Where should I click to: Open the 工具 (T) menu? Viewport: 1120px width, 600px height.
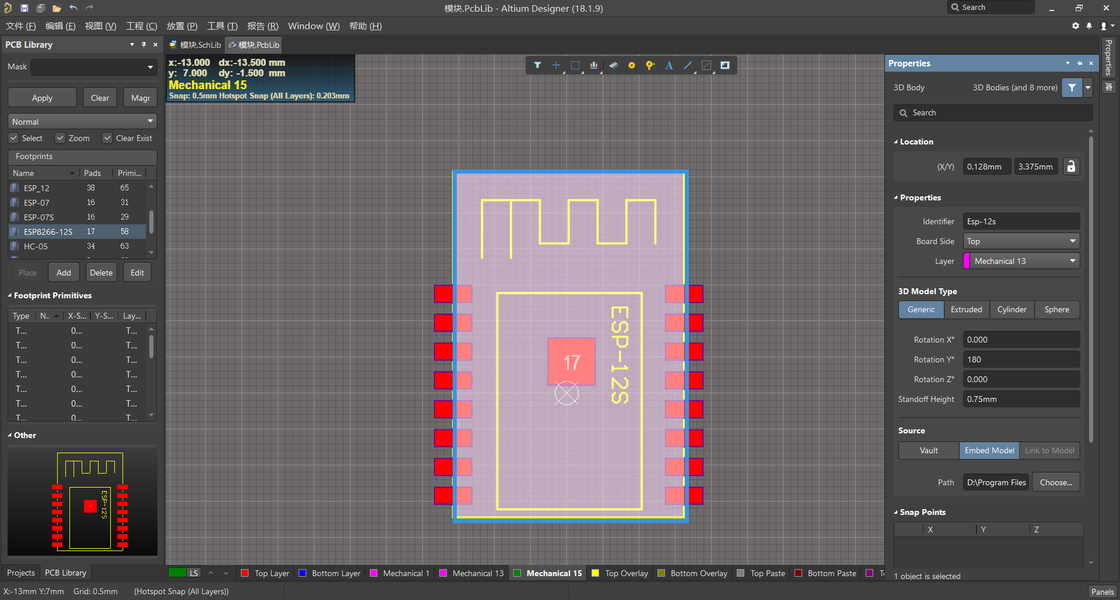[222, 26]
